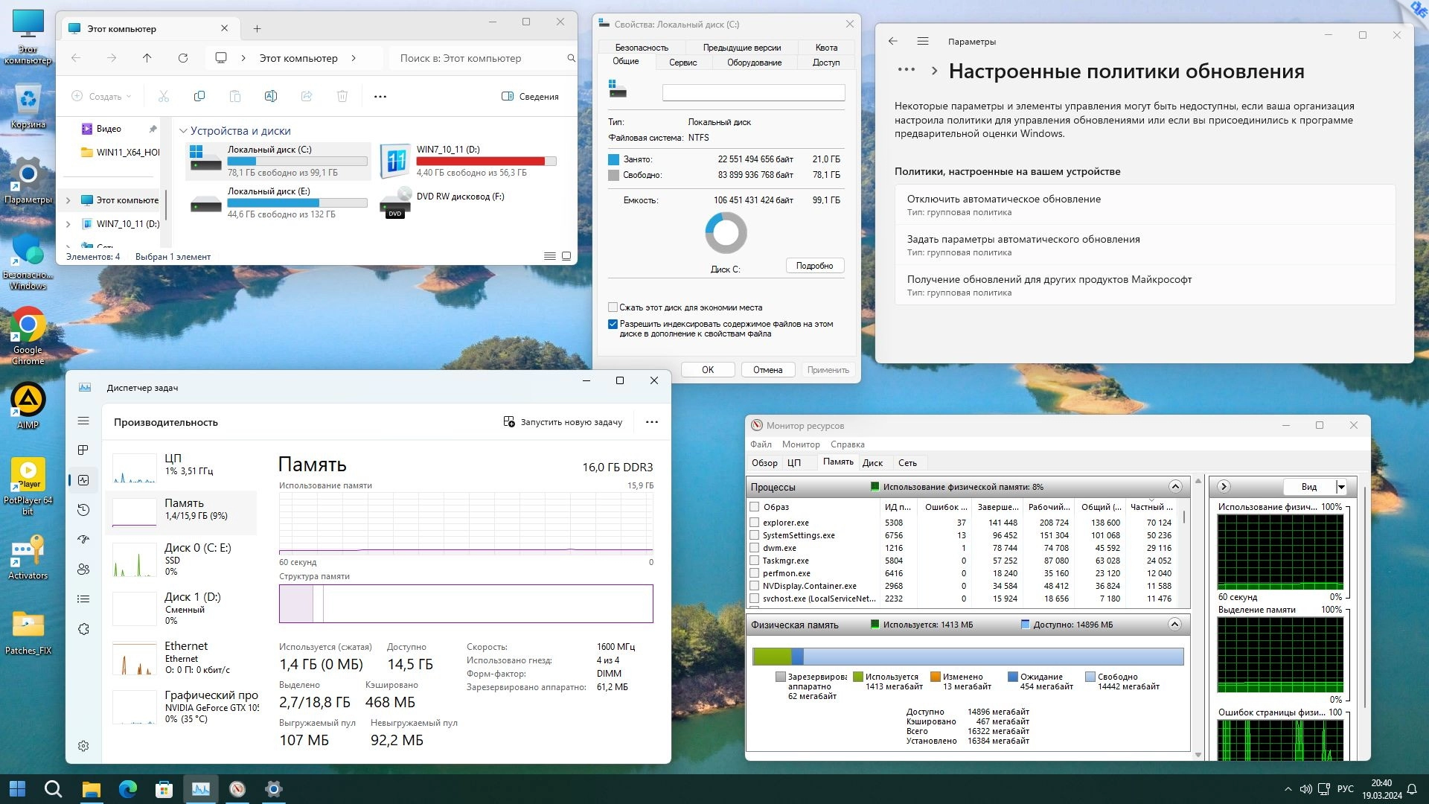Screen dimensions: 1429x804
Task: Open App history in Task Manager sidebar
Action: (x=83, y=510)
